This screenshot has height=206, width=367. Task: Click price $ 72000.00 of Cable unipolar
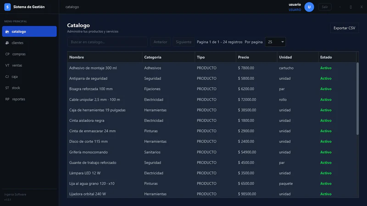tap(247, 99)
